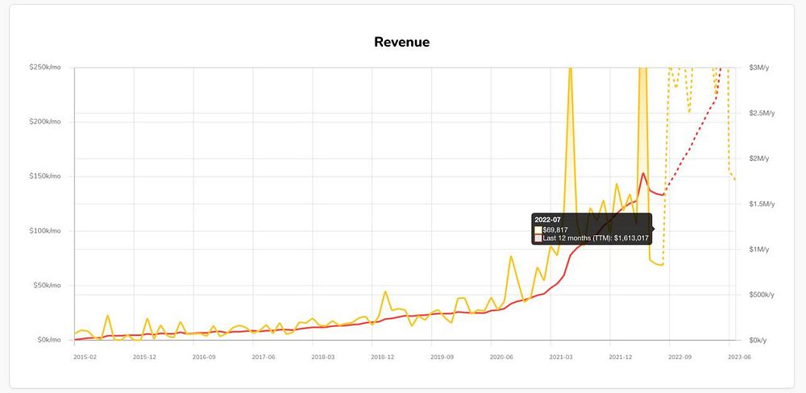Click the 2018-03 x-axis date label
Screen dimensions: 806x393
tap(323, 356)
